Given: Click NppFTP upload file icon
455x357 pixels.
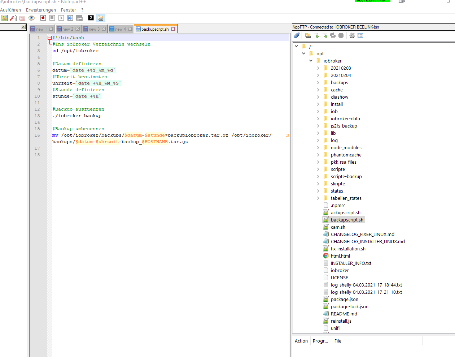Looking at the screenshot, I should (325, 35).
